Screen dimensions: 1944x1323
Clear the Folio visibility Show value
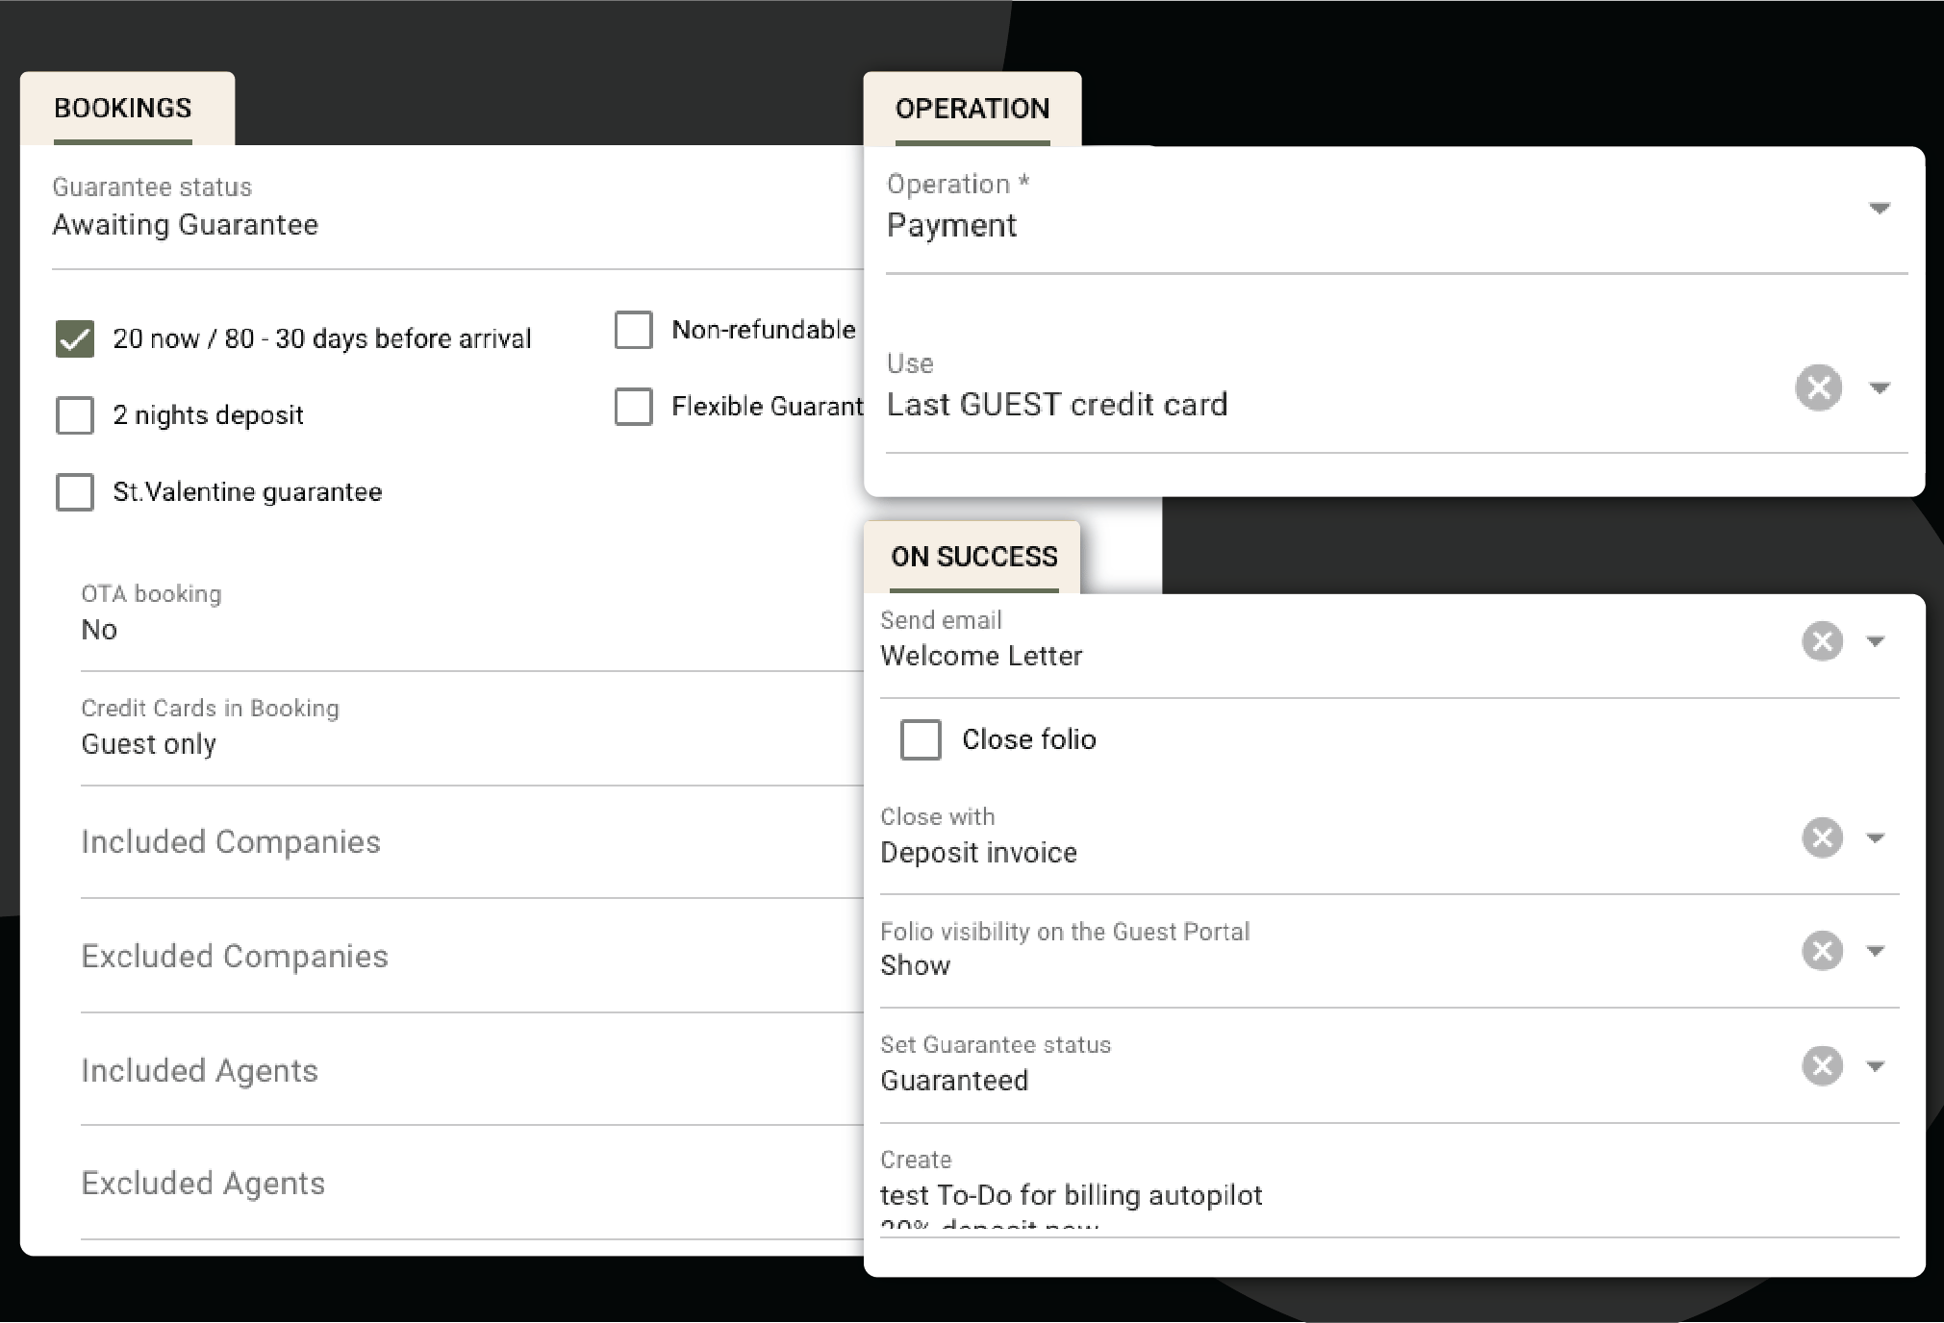click(x=1821, y=951)
